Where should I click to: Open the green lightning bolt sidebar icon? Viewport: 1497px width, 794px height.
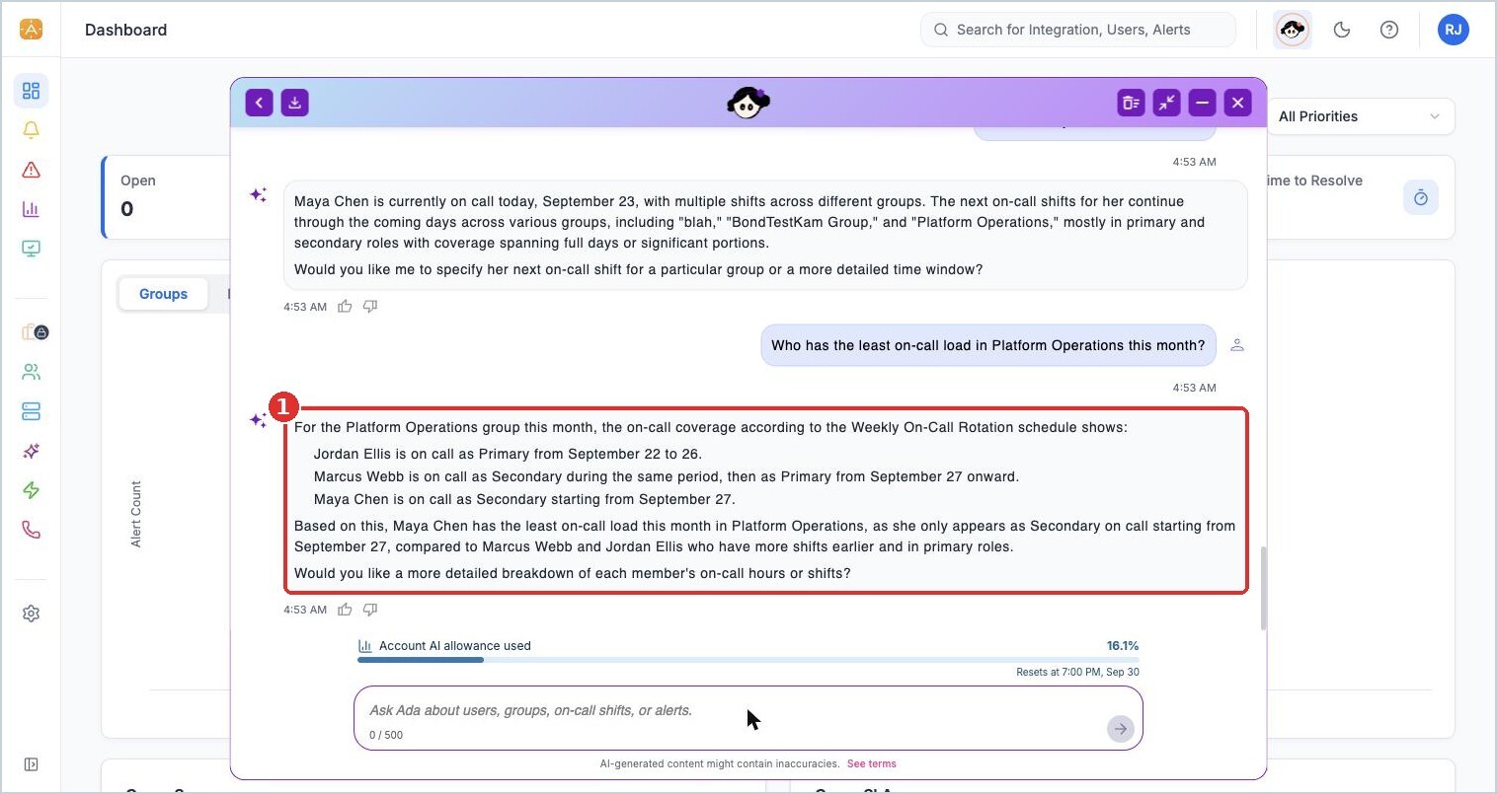31,490
